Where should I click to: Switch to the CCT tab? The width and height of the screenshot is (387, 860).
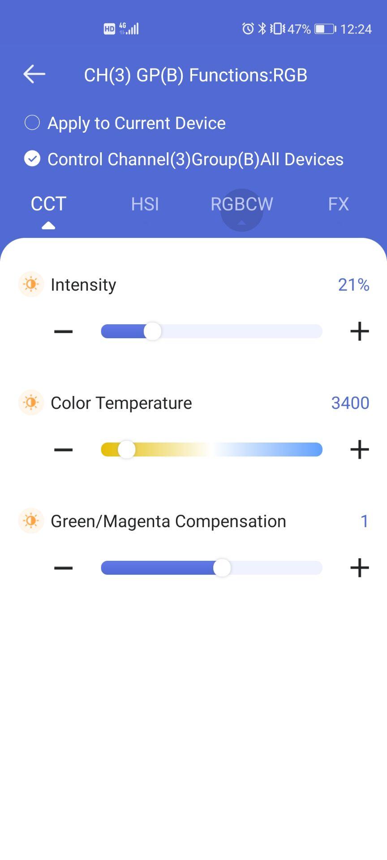pyautogui.click(x=48, y=204)
